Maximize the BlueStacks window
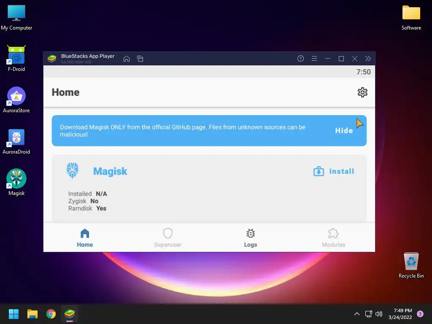 [341, 59]
